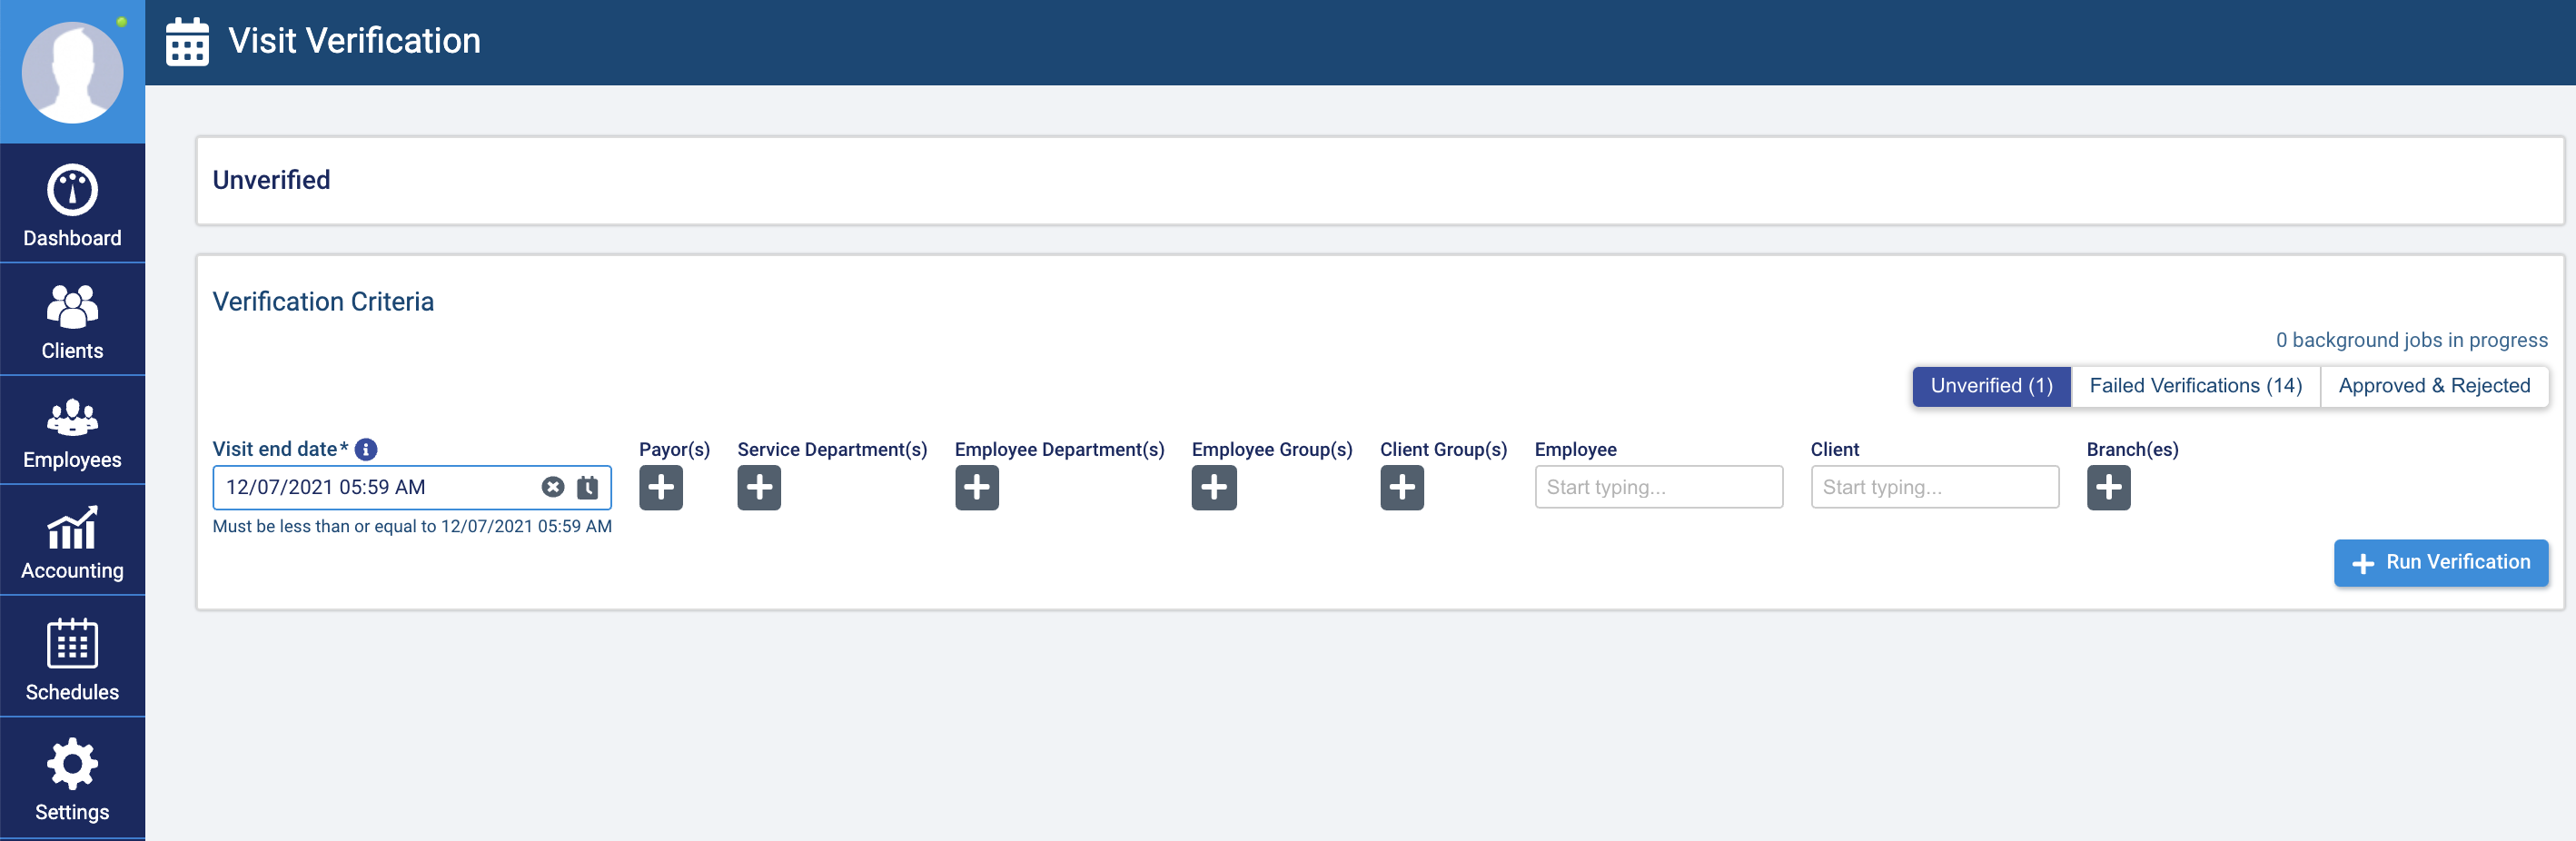Click the user profile avatar

coord(72,73)
